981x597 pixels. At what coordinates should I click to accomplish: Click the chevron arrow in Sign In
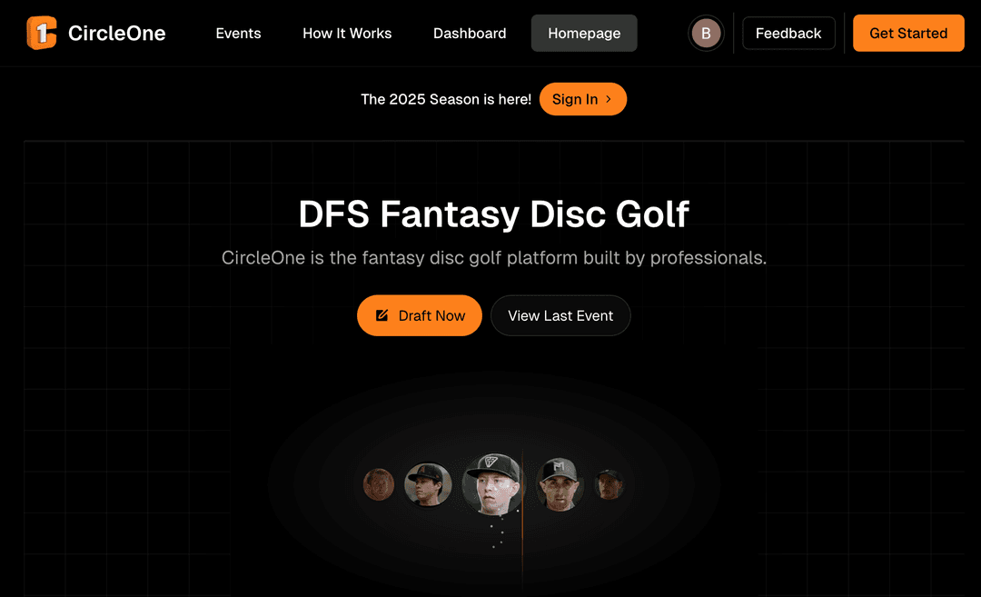coord(608,99)
